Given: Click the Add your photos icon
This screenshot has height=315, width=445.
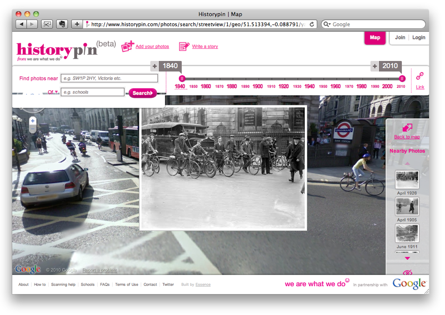Looking at the screenshot, I should (x=127, y=47).
